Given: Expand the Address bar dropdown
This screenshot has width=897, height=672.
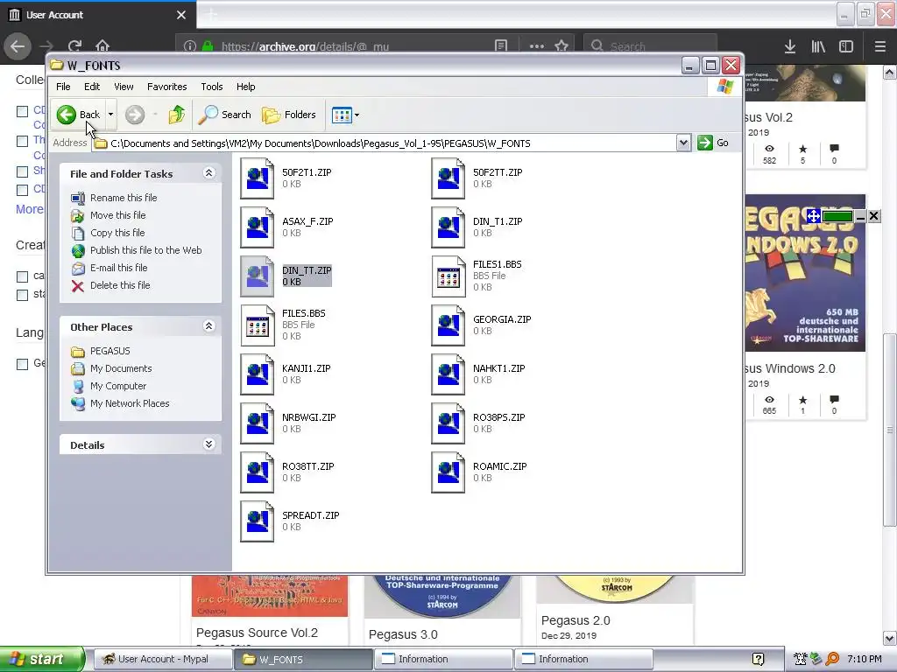Looking at the screenshot, I should [683, 143].
